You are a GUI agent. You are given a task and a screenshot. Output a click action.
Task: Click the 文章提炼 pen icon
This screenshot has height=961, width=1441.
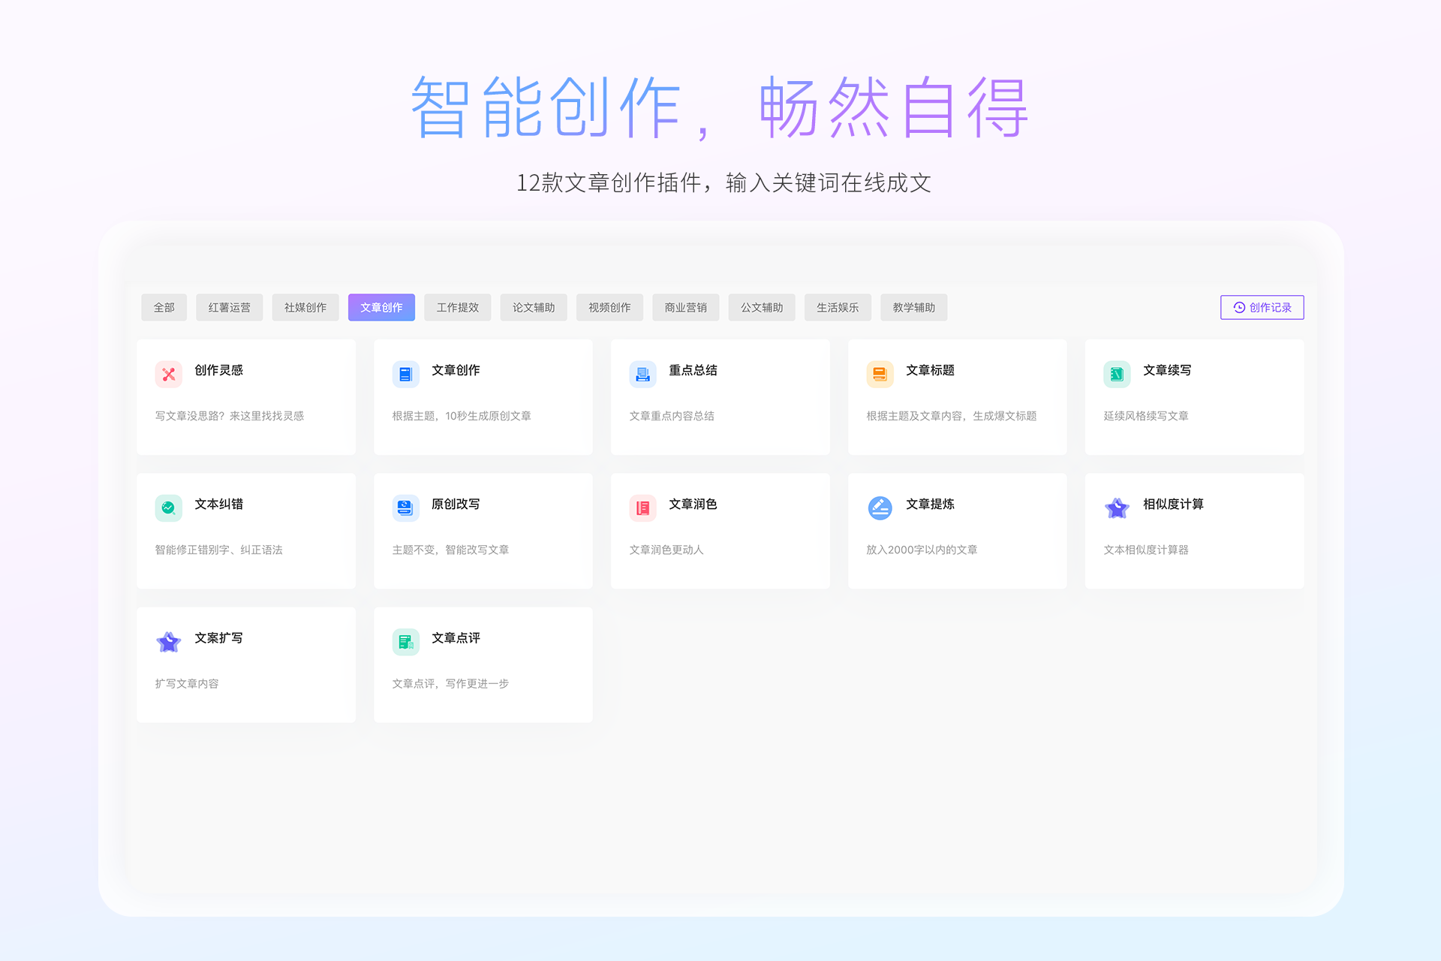pos(880,508)
